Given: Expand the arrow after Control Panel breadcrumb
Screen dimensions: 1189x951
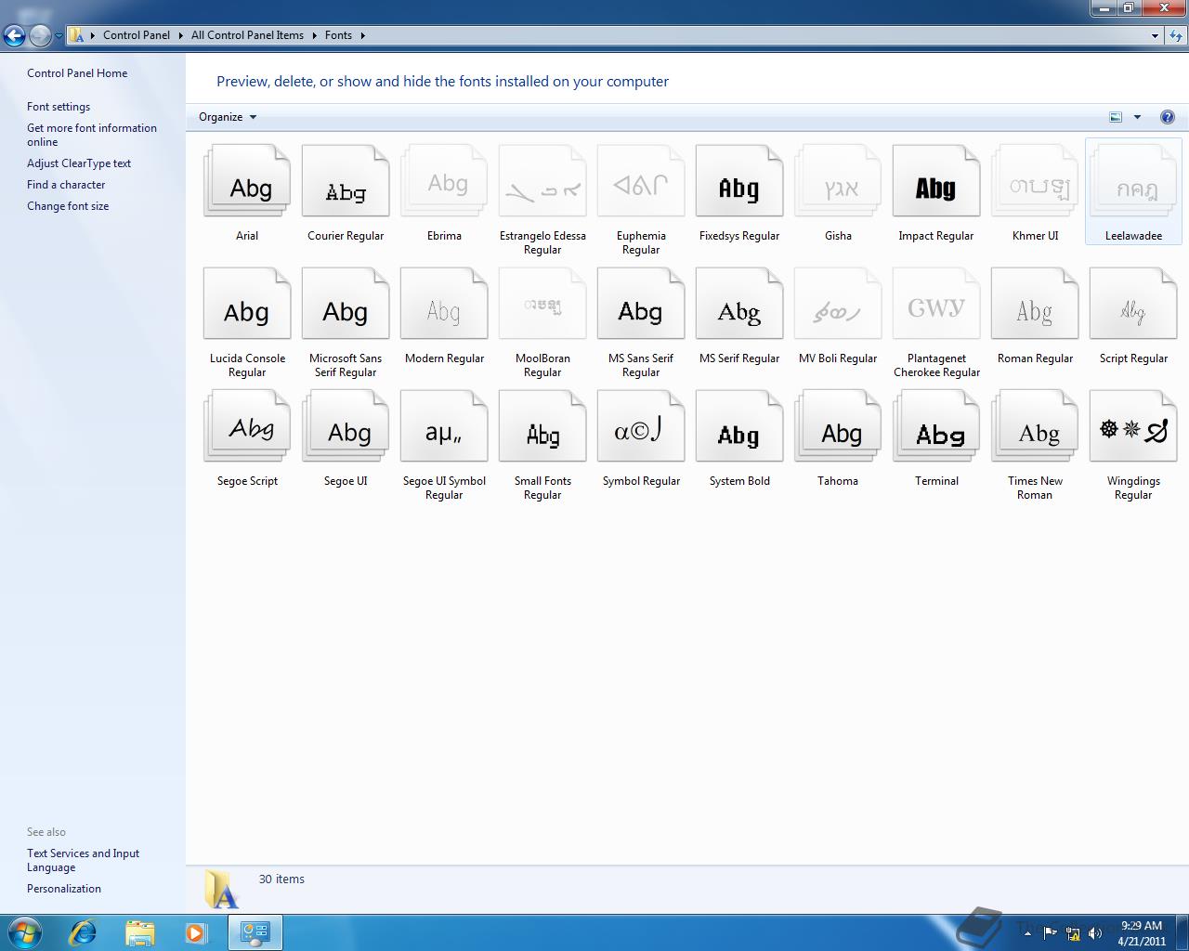Looking at the screenshot, I should click(180, 35).
